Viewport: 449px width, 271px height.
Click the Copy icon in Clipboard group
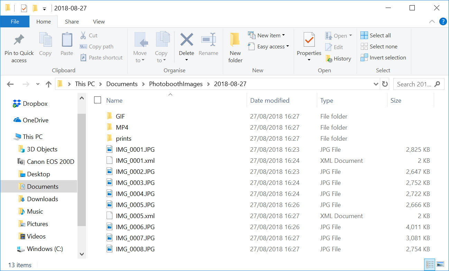(45, 40)
